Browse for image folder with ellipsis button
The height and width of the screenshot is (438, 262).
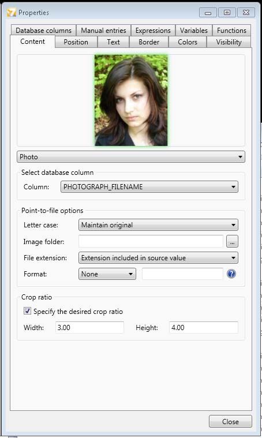(x=232, y=242)
